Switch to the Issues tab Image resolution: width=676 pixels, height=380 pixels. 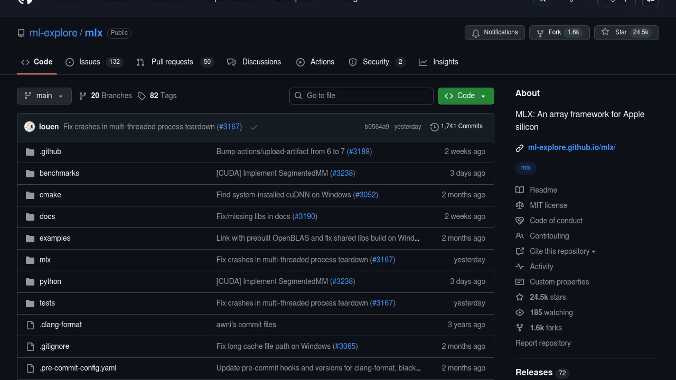(89, 62)
